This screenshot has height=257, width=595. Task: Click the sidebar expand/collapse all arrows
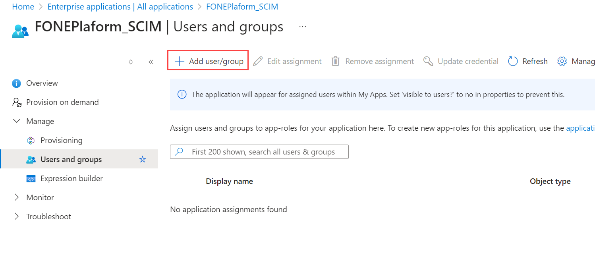(x=131, y=62)
